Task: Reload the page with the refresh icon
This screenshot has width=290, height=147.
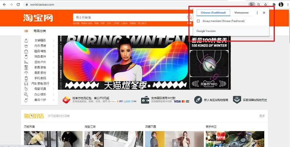Action: [18, 4]
